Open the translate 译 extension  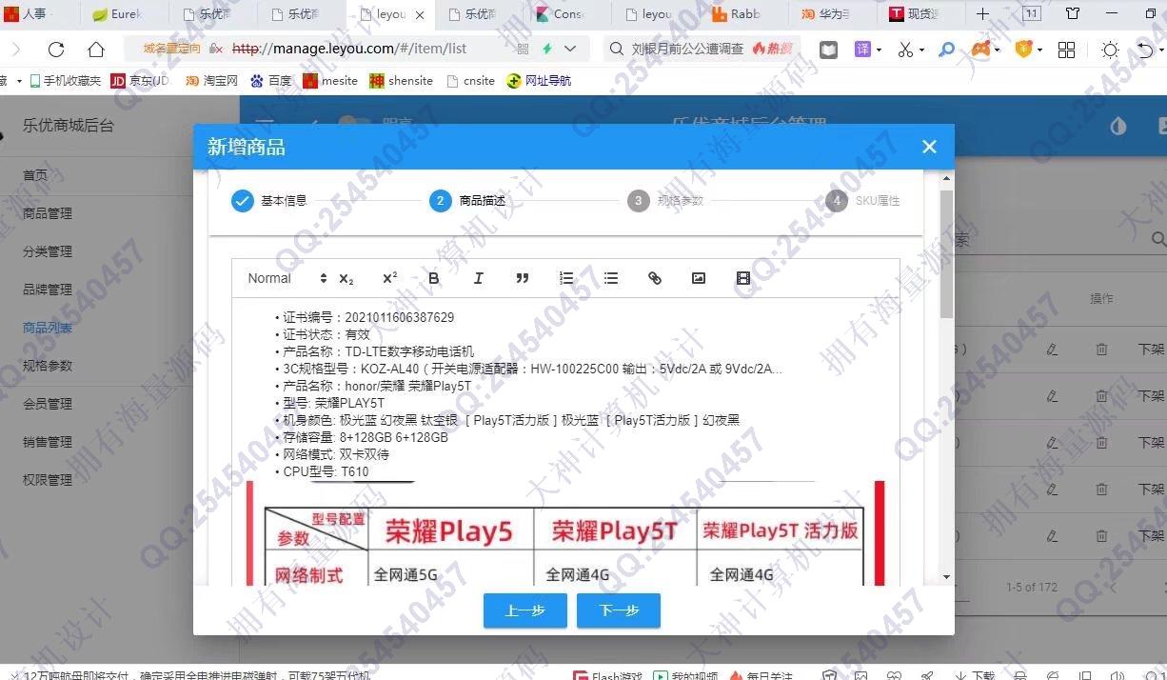862,49
